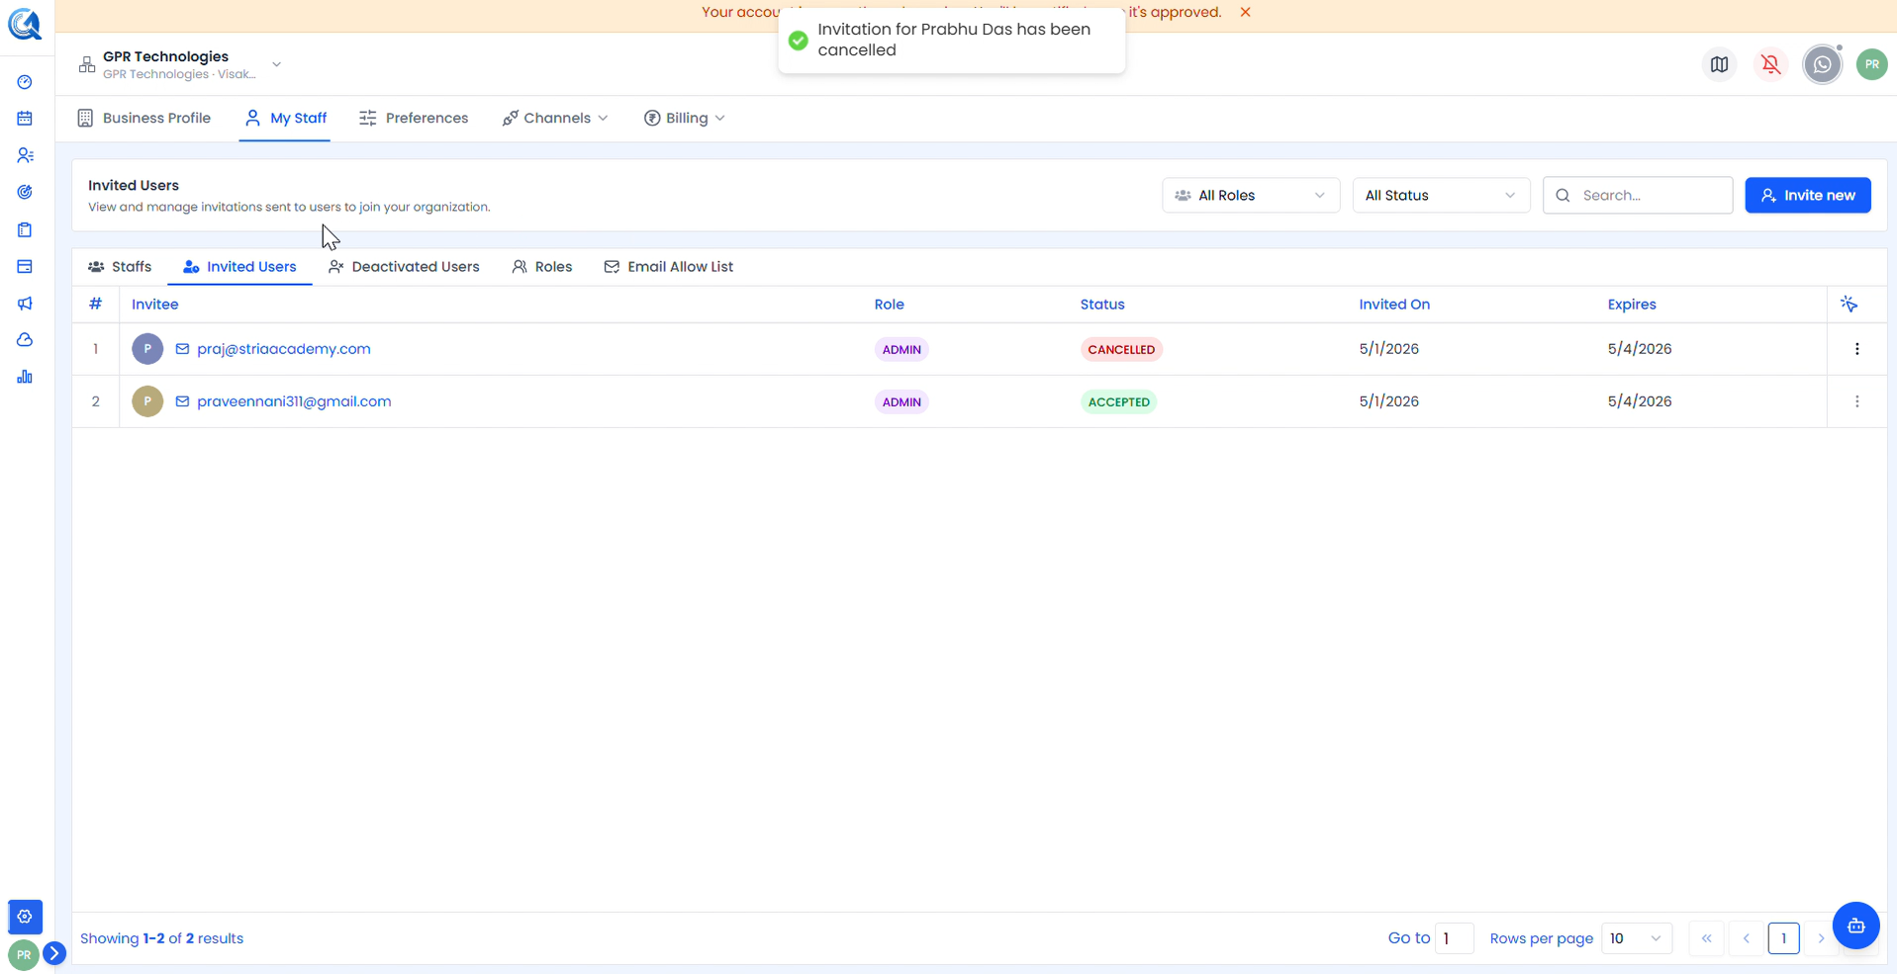This screenshot has width=1897, height=974.
Task: Dismiss the approval banner with X
Action: coord(1246,12)
